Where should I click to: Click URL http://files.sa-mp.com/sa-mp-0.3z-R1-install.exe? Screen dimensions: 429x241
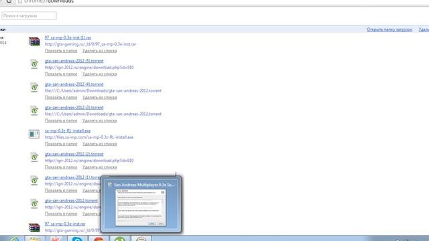[89, 137]
